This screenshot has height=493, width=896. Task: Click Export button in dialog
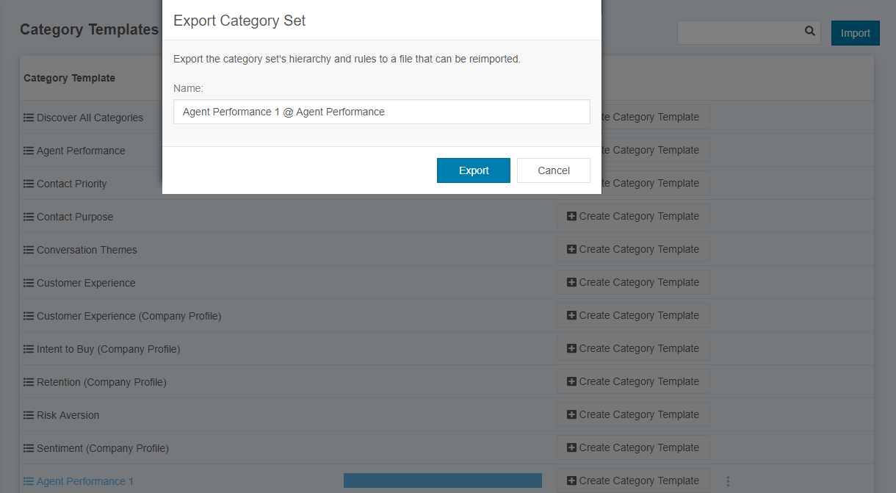[474, 170]
